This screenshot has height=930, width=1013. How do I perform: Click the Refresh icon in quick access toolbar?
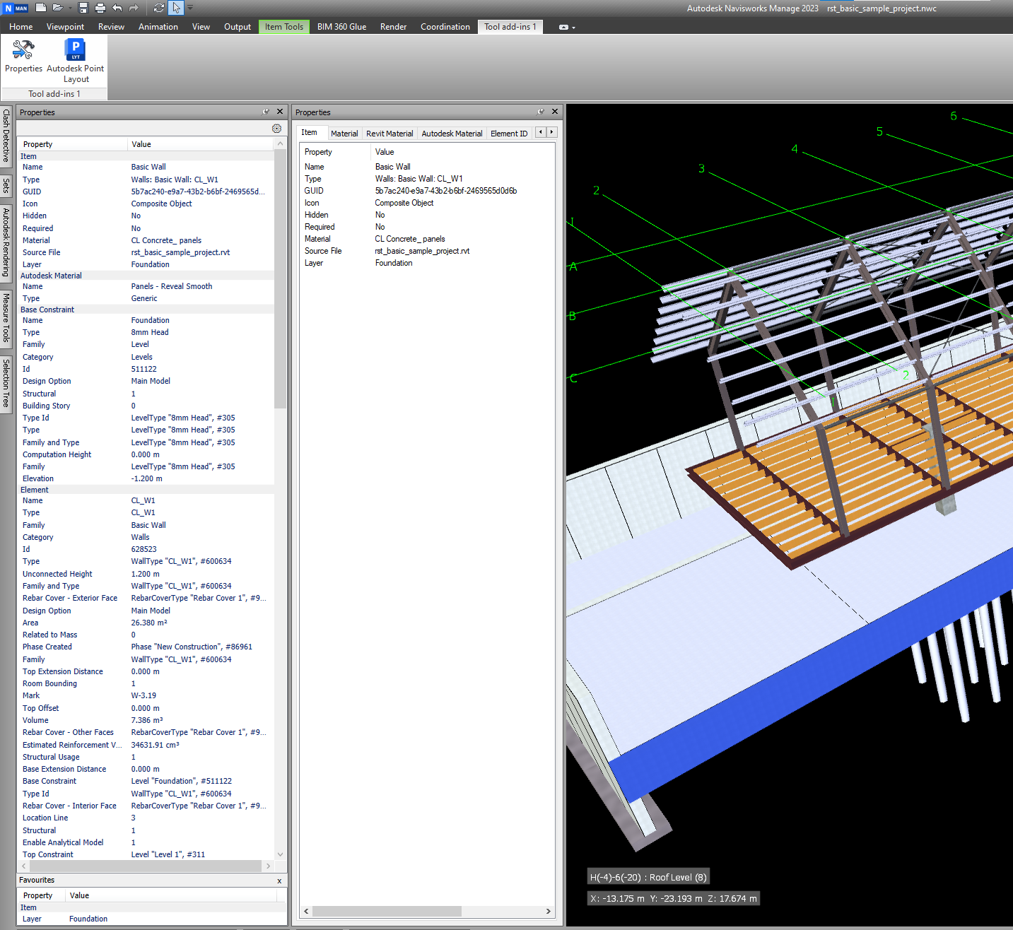tap(158, 8)
